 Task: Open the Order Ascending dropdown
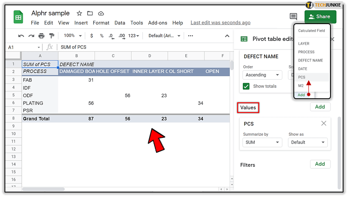coord(262,75)
